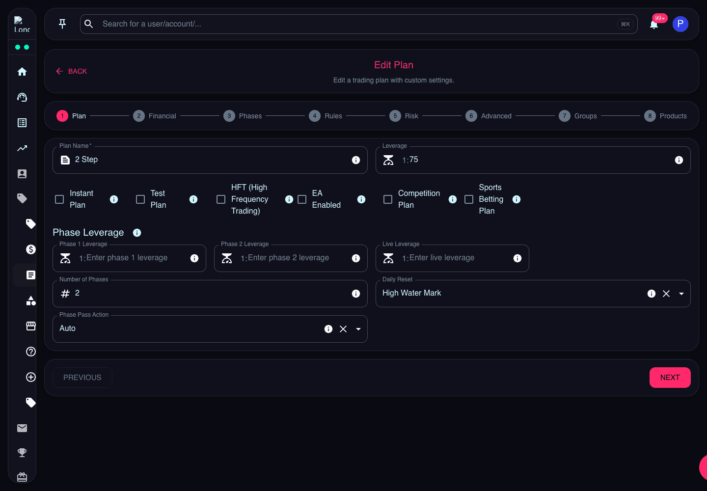707x491 pixels.
Task: Click info icon in Daily Reset field
Action: click(652, 294)
